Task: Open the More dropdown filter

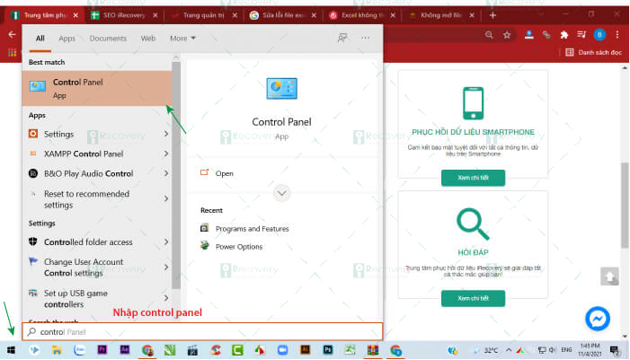Action: pos(182,38)
